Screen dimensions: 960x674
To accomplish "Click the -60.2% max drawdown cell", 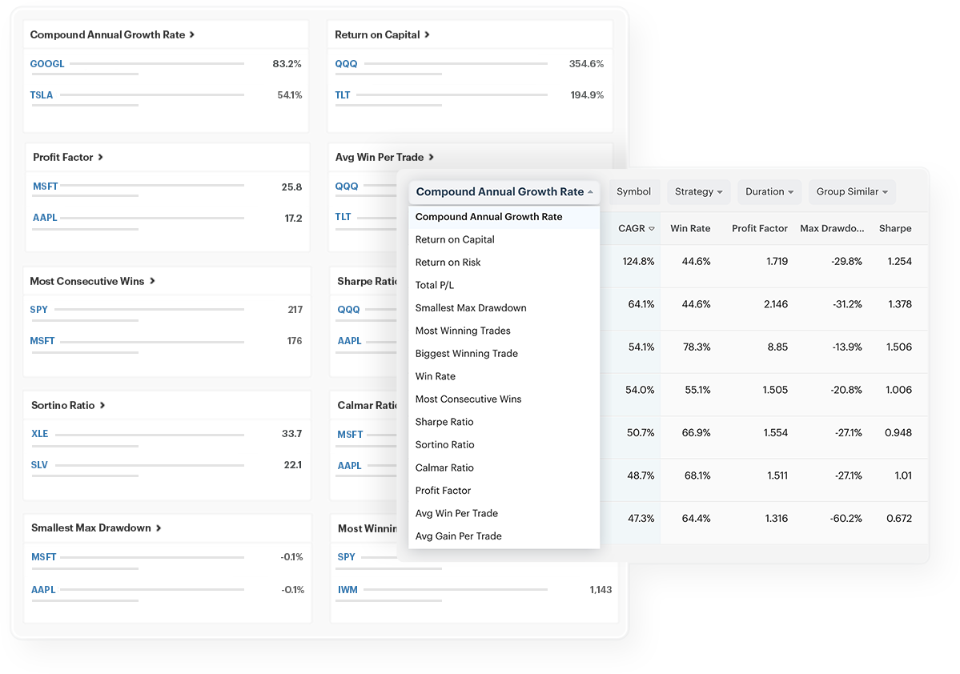I will [x=846, y=519].
